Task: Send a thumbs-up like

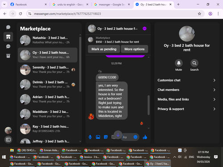Action: point(145,137)
